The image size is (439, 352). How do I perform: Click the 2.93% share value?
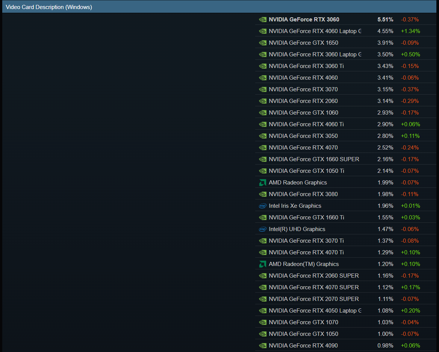tap(385, 113)
